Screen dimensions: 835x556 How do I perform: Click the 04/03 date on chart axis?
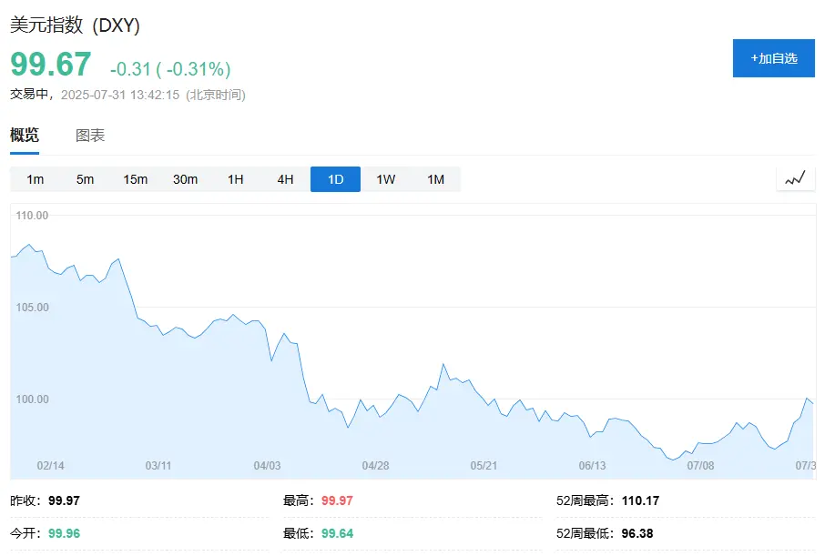point(267,466)
